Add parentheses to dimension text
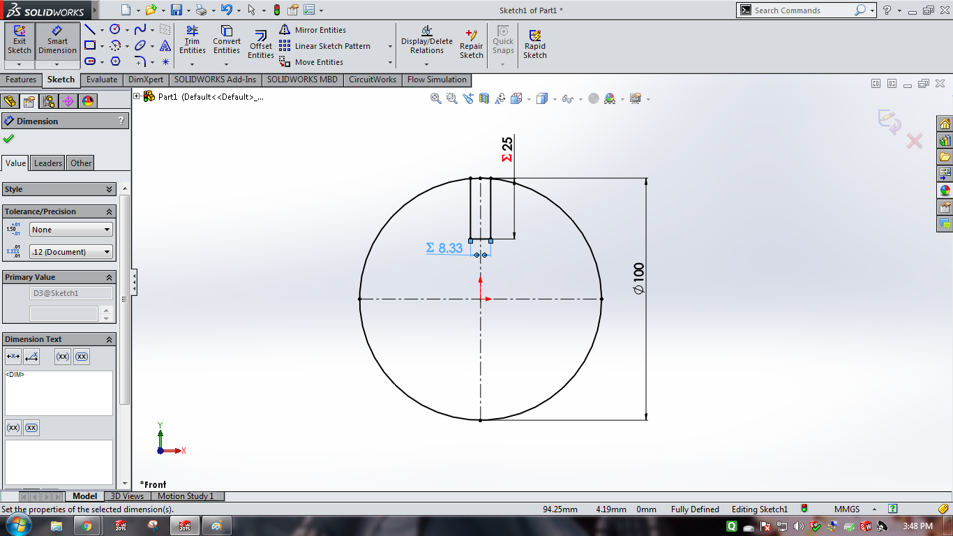This screenshot has width=953, height=536. click(62, 357)
